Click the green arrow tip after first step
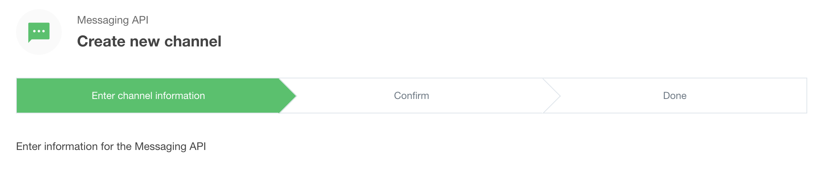Viewport: 824px width, 169px height. point(288,96)
